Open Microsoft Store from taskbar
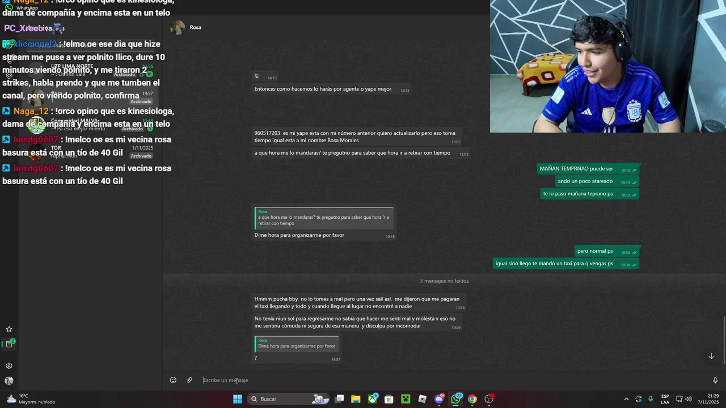This screenshot has height=408, width=726. point(389,399)
